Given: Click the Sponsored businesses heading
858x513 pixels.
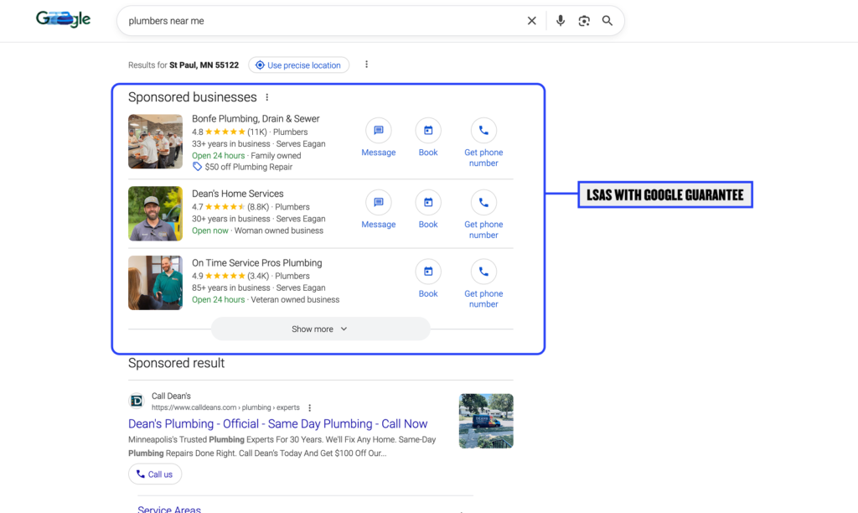Looking at the screenshot, I should pos(192,97).
